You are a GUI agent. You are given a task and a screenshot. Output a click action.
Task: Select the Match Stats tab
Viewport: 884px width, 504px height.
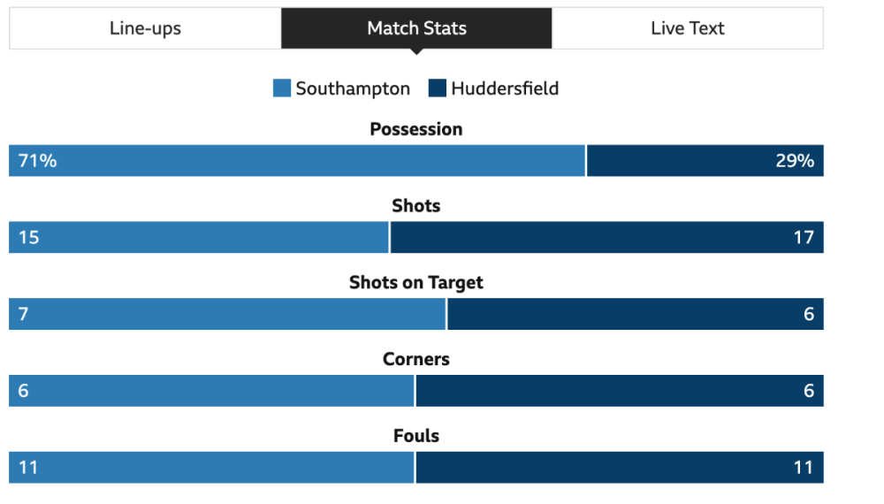tap(416, 28)
